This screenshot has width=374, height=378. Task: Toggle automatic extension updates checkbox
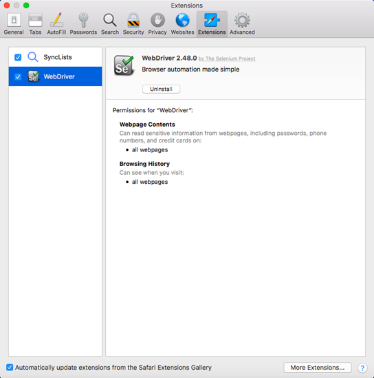[x=10, y=368]
